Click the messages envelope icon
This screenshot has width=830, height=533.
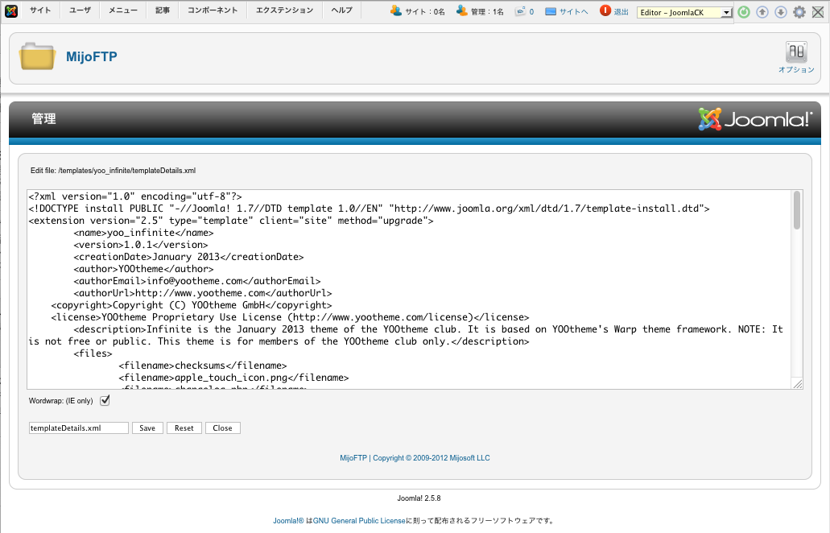521,11
